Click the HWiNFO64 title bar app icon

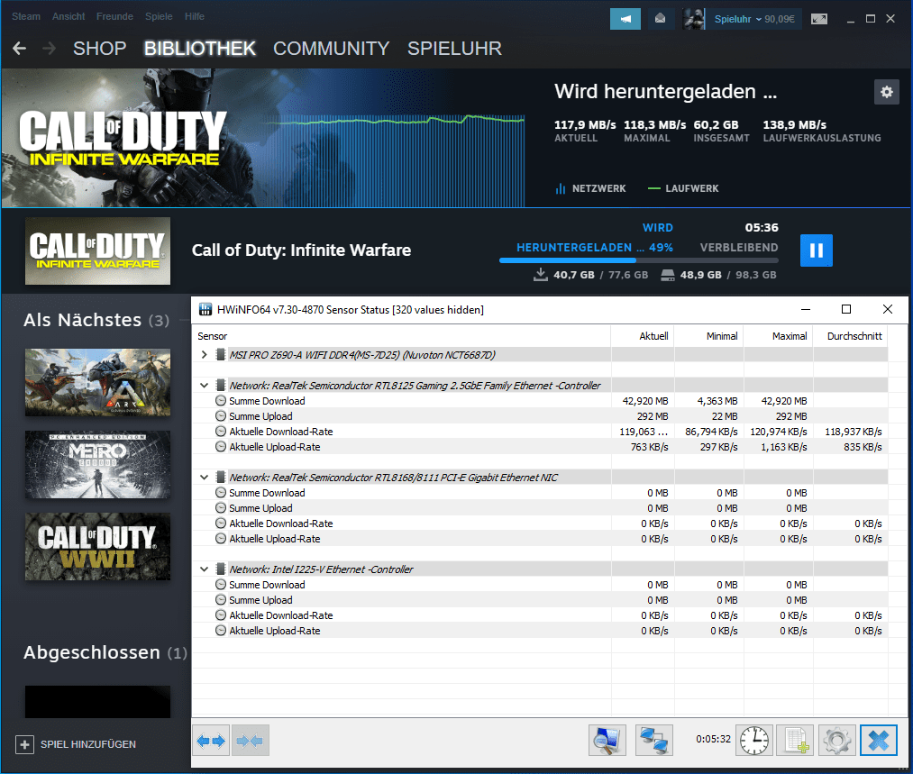pos(205,309)
